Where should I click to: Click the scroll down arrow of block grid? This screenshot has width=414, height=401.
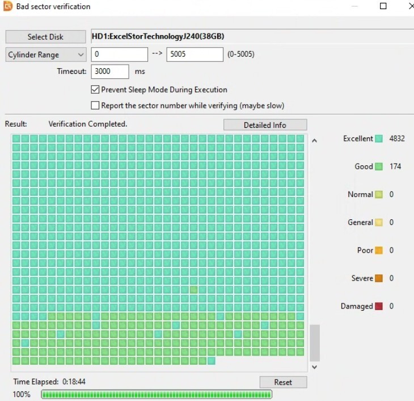[x=314, y=367]
